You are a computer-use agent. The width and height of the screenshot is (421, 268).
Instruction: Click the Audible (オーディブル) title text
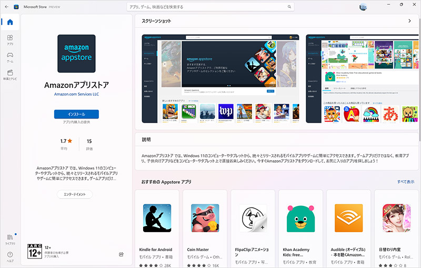[348, 252]
